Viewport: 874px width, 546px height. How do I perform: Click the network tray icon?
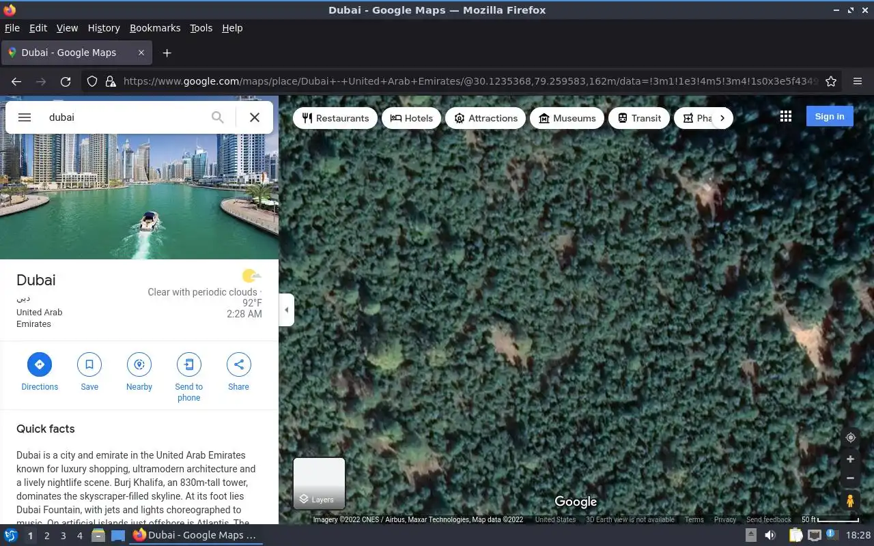[814, 535]
